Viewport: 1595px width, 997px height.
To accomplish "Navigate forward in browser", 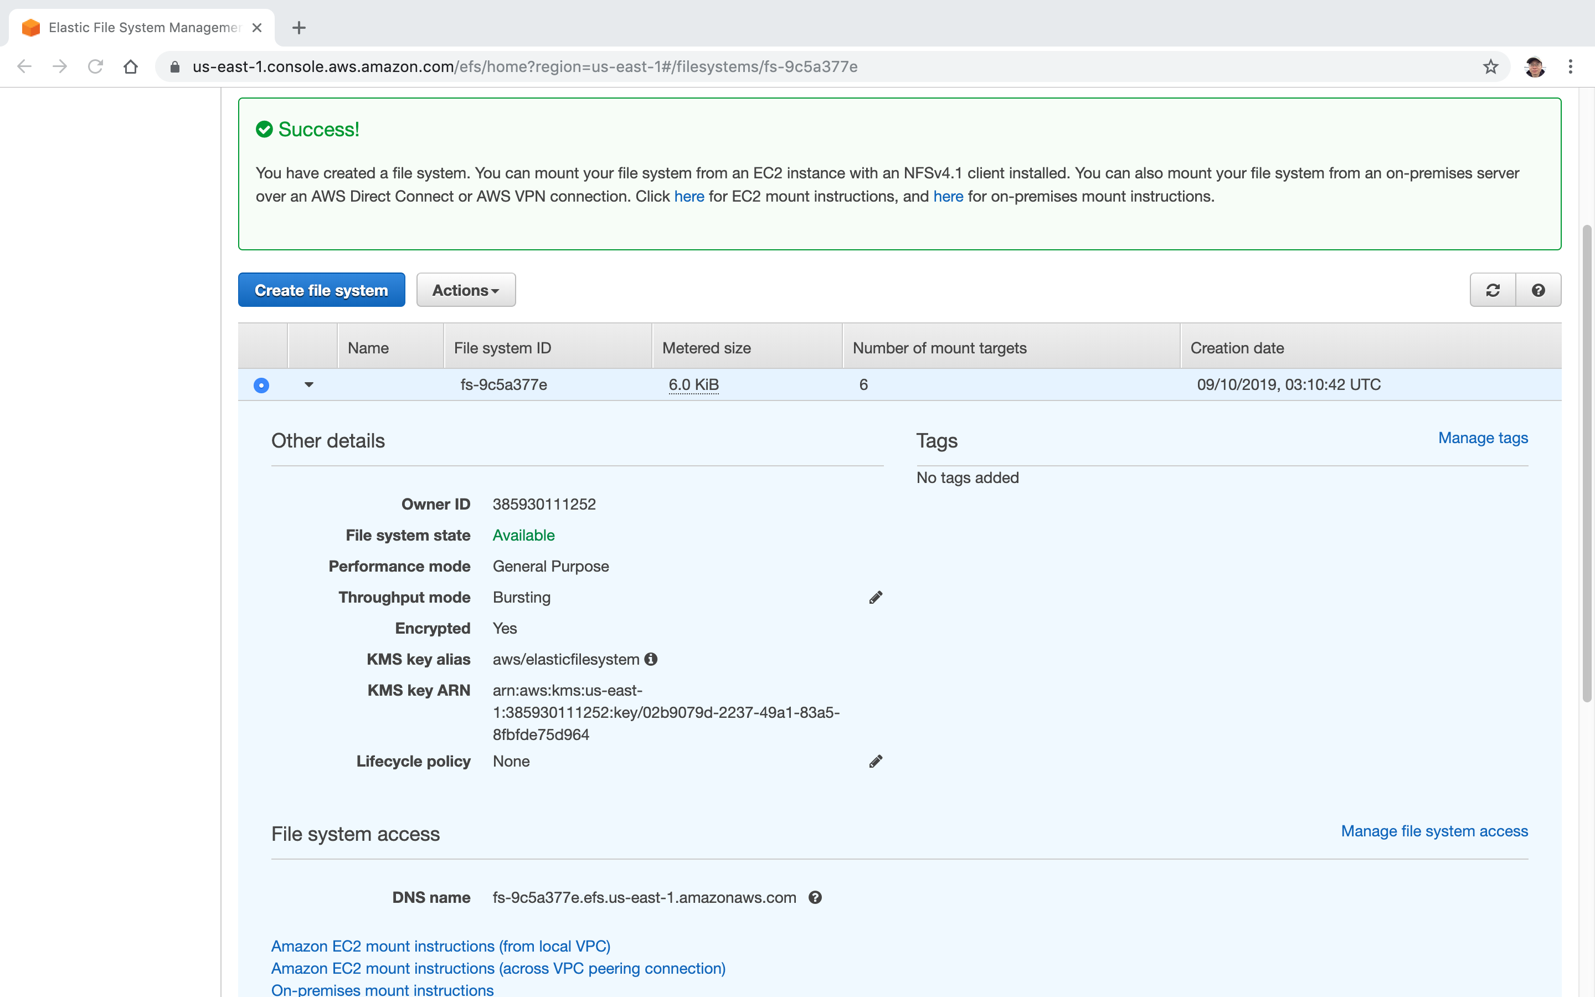I will pyautogui.click(x=60, y=66).
